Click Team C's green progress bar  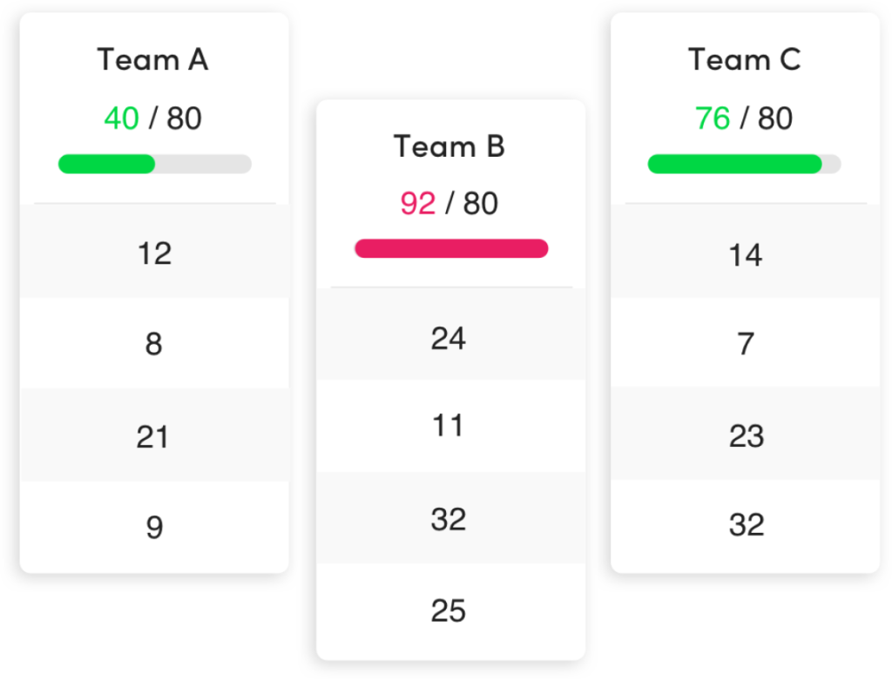(744, 164)
